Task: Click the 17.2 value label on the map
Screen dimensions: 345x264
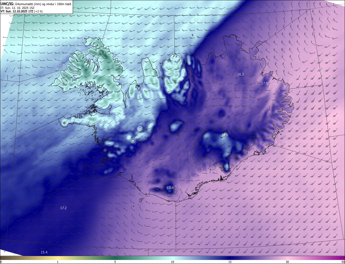Action: (x=63, y=208)
